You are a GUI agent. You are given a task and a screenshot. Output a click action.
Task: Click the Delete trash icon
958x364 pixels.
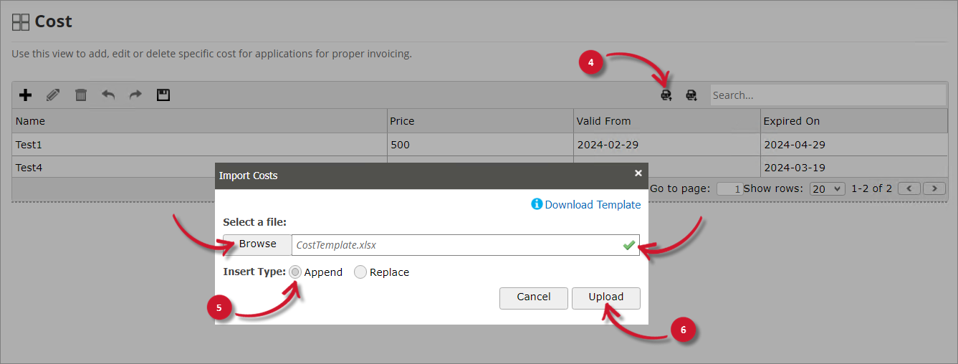click(81, 95)
